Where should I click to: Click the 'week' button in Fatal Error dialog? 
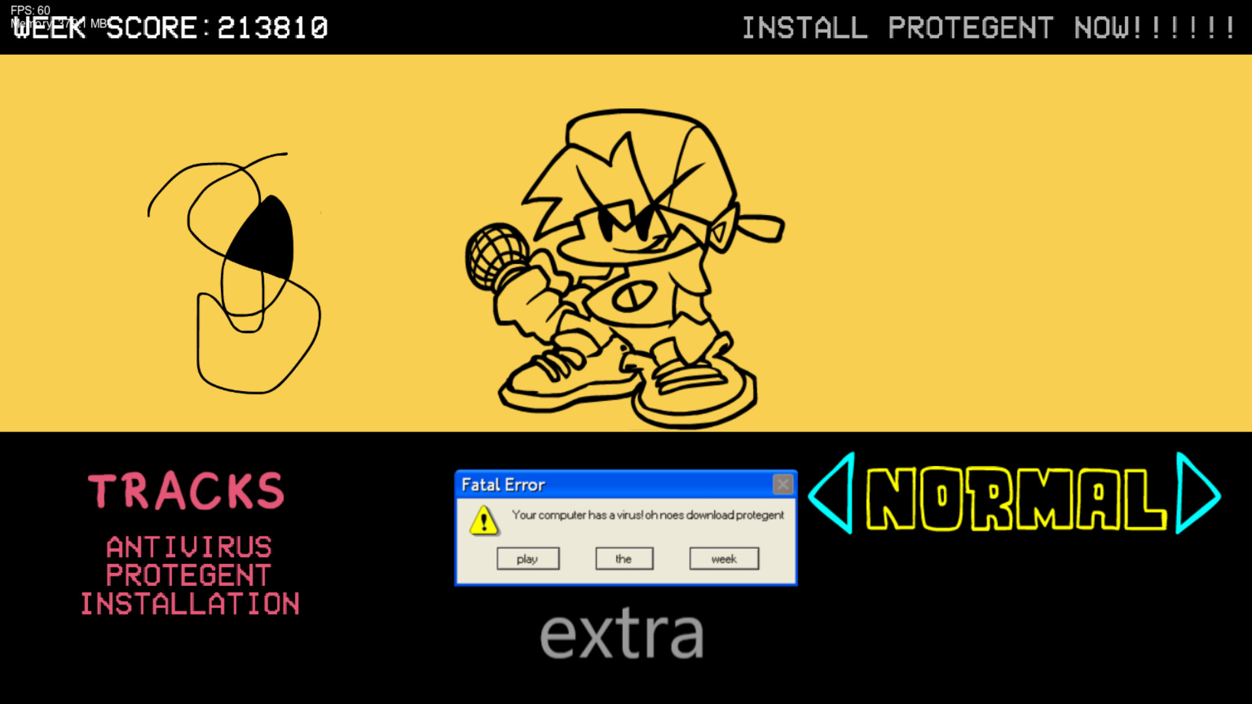pos(723,559)
